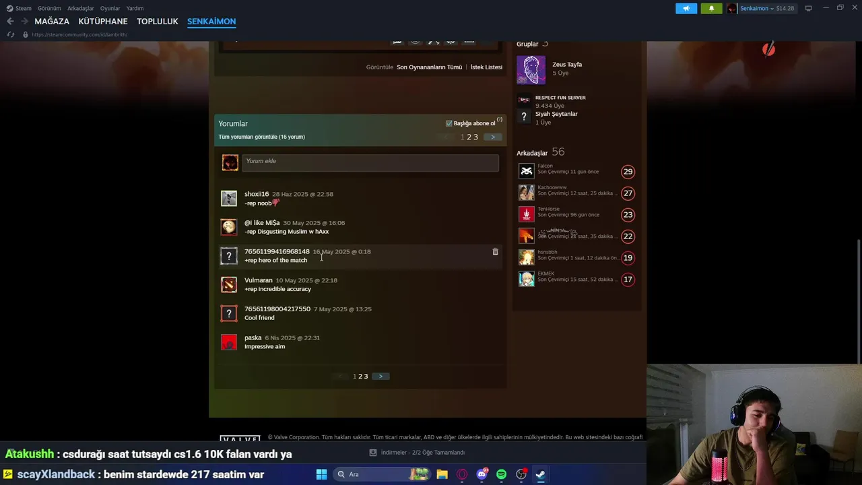Click the downloads icon in Steam footer
This screenshot has width=862, height=485.
(373, 453)
